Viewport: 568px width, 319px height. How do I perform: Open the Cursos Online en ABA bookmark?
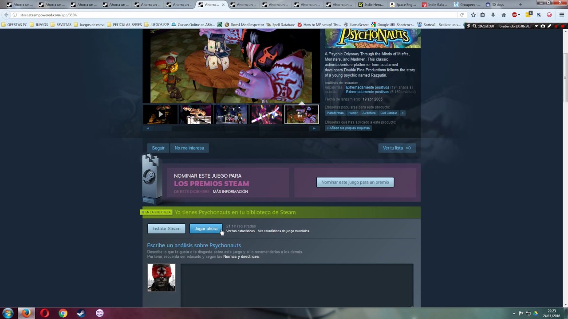coord(193,25)
